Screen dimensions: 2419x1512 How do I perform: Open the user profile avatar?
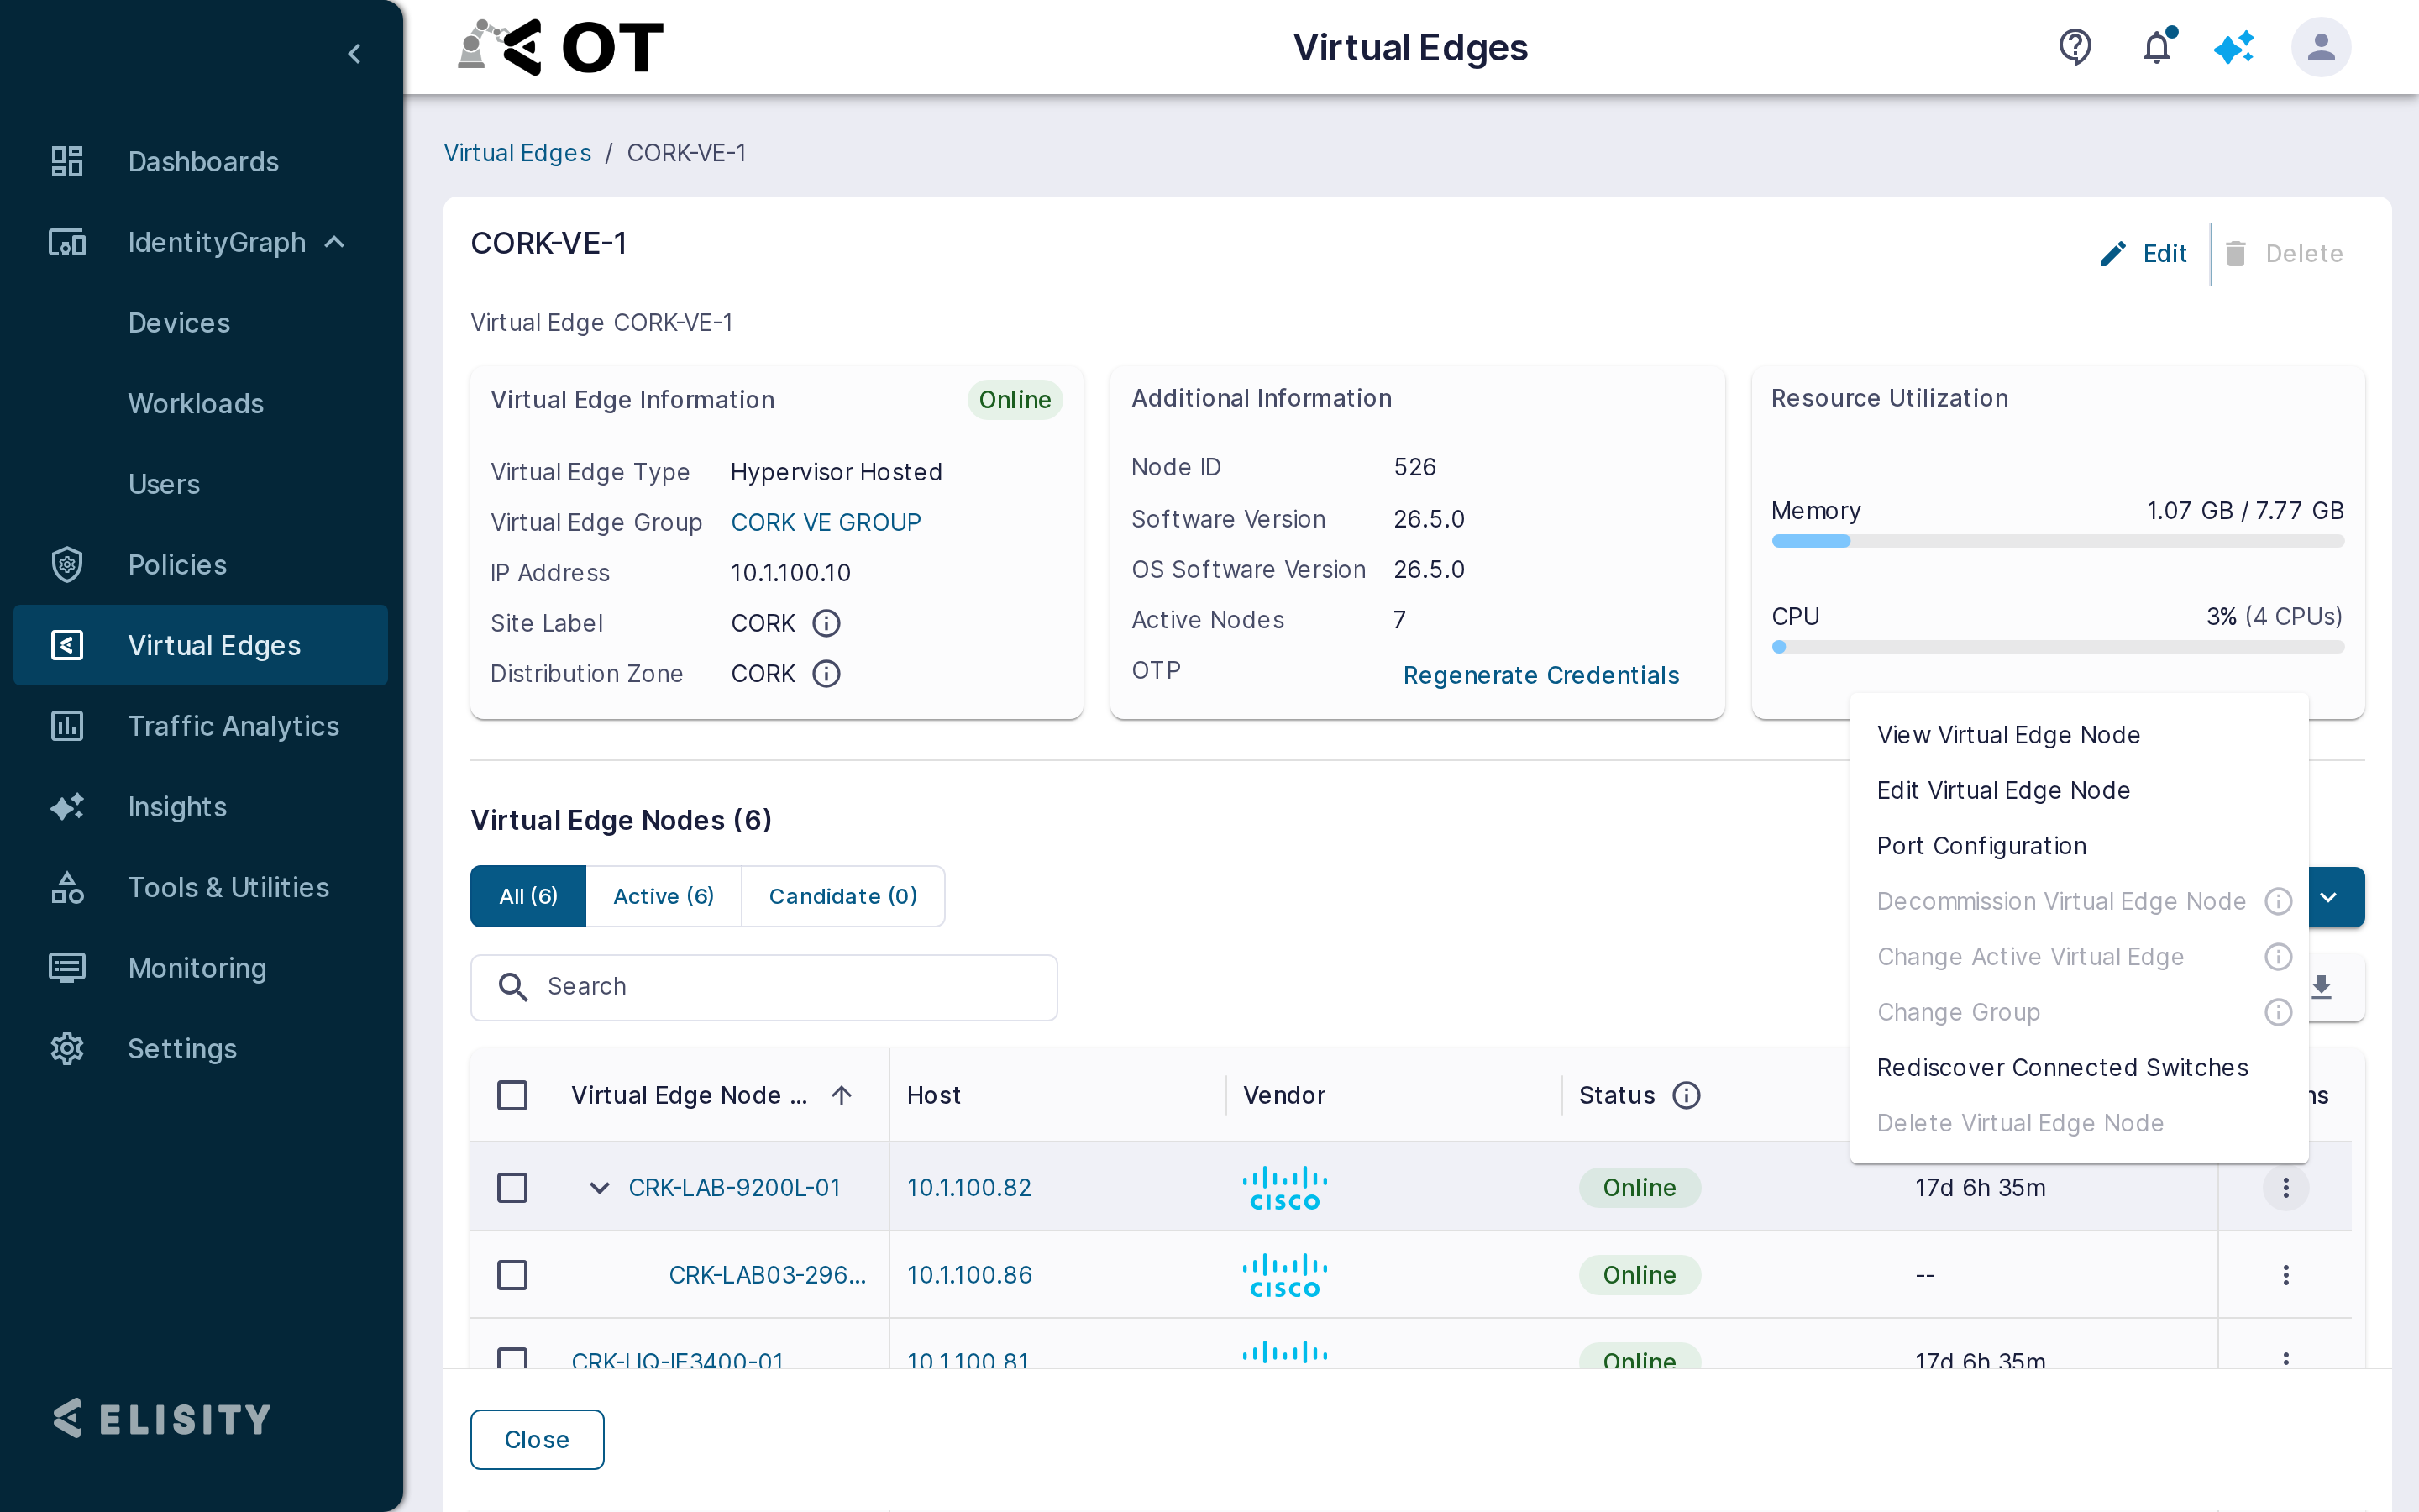(2321, 47)
